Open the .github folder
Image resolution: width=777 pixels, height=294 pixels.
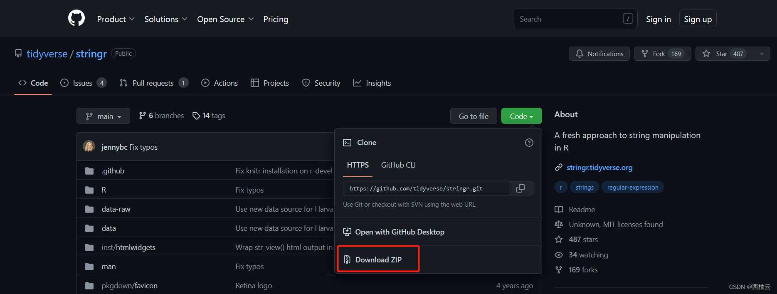113,171
